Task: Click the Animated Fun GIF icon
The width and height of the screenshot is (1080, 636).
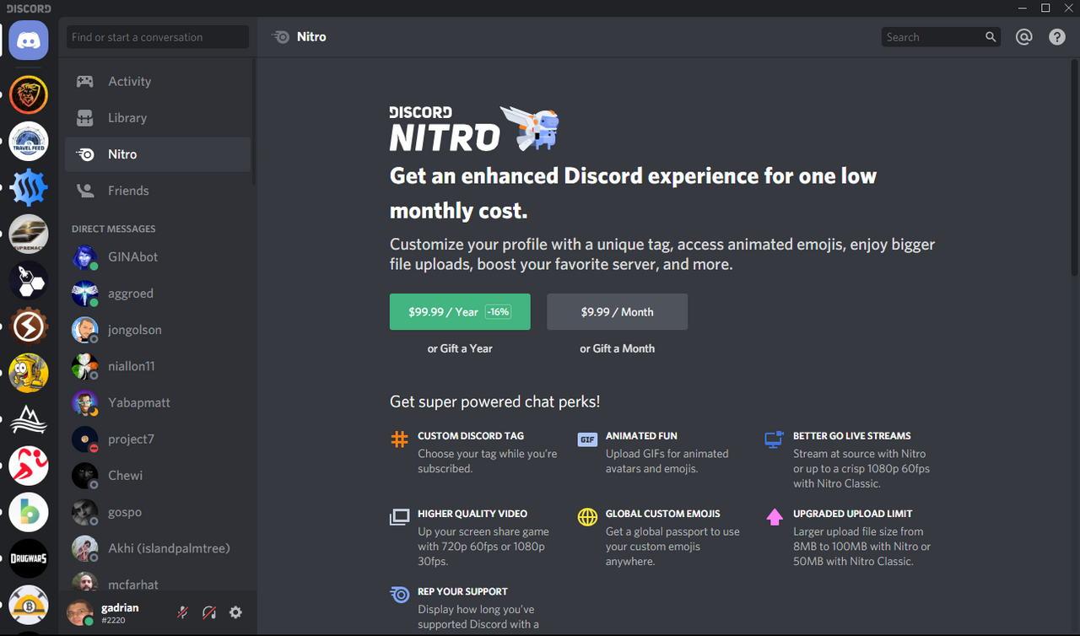Action: click(587, 439)
